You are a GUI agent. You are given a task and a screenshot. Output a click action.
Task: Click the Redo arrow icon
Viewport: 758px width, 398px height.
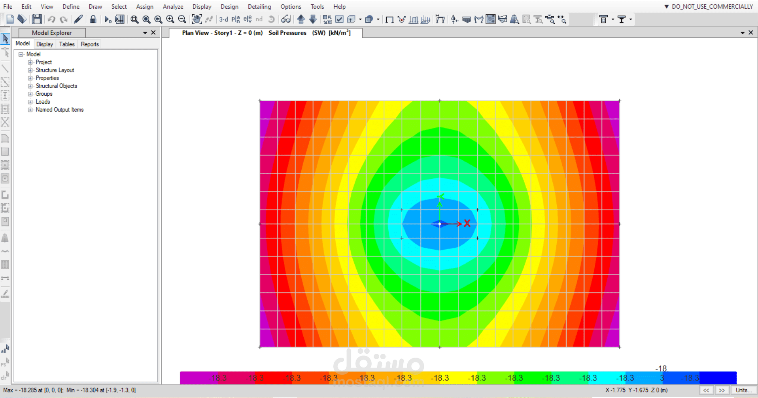tap(63, 19)
